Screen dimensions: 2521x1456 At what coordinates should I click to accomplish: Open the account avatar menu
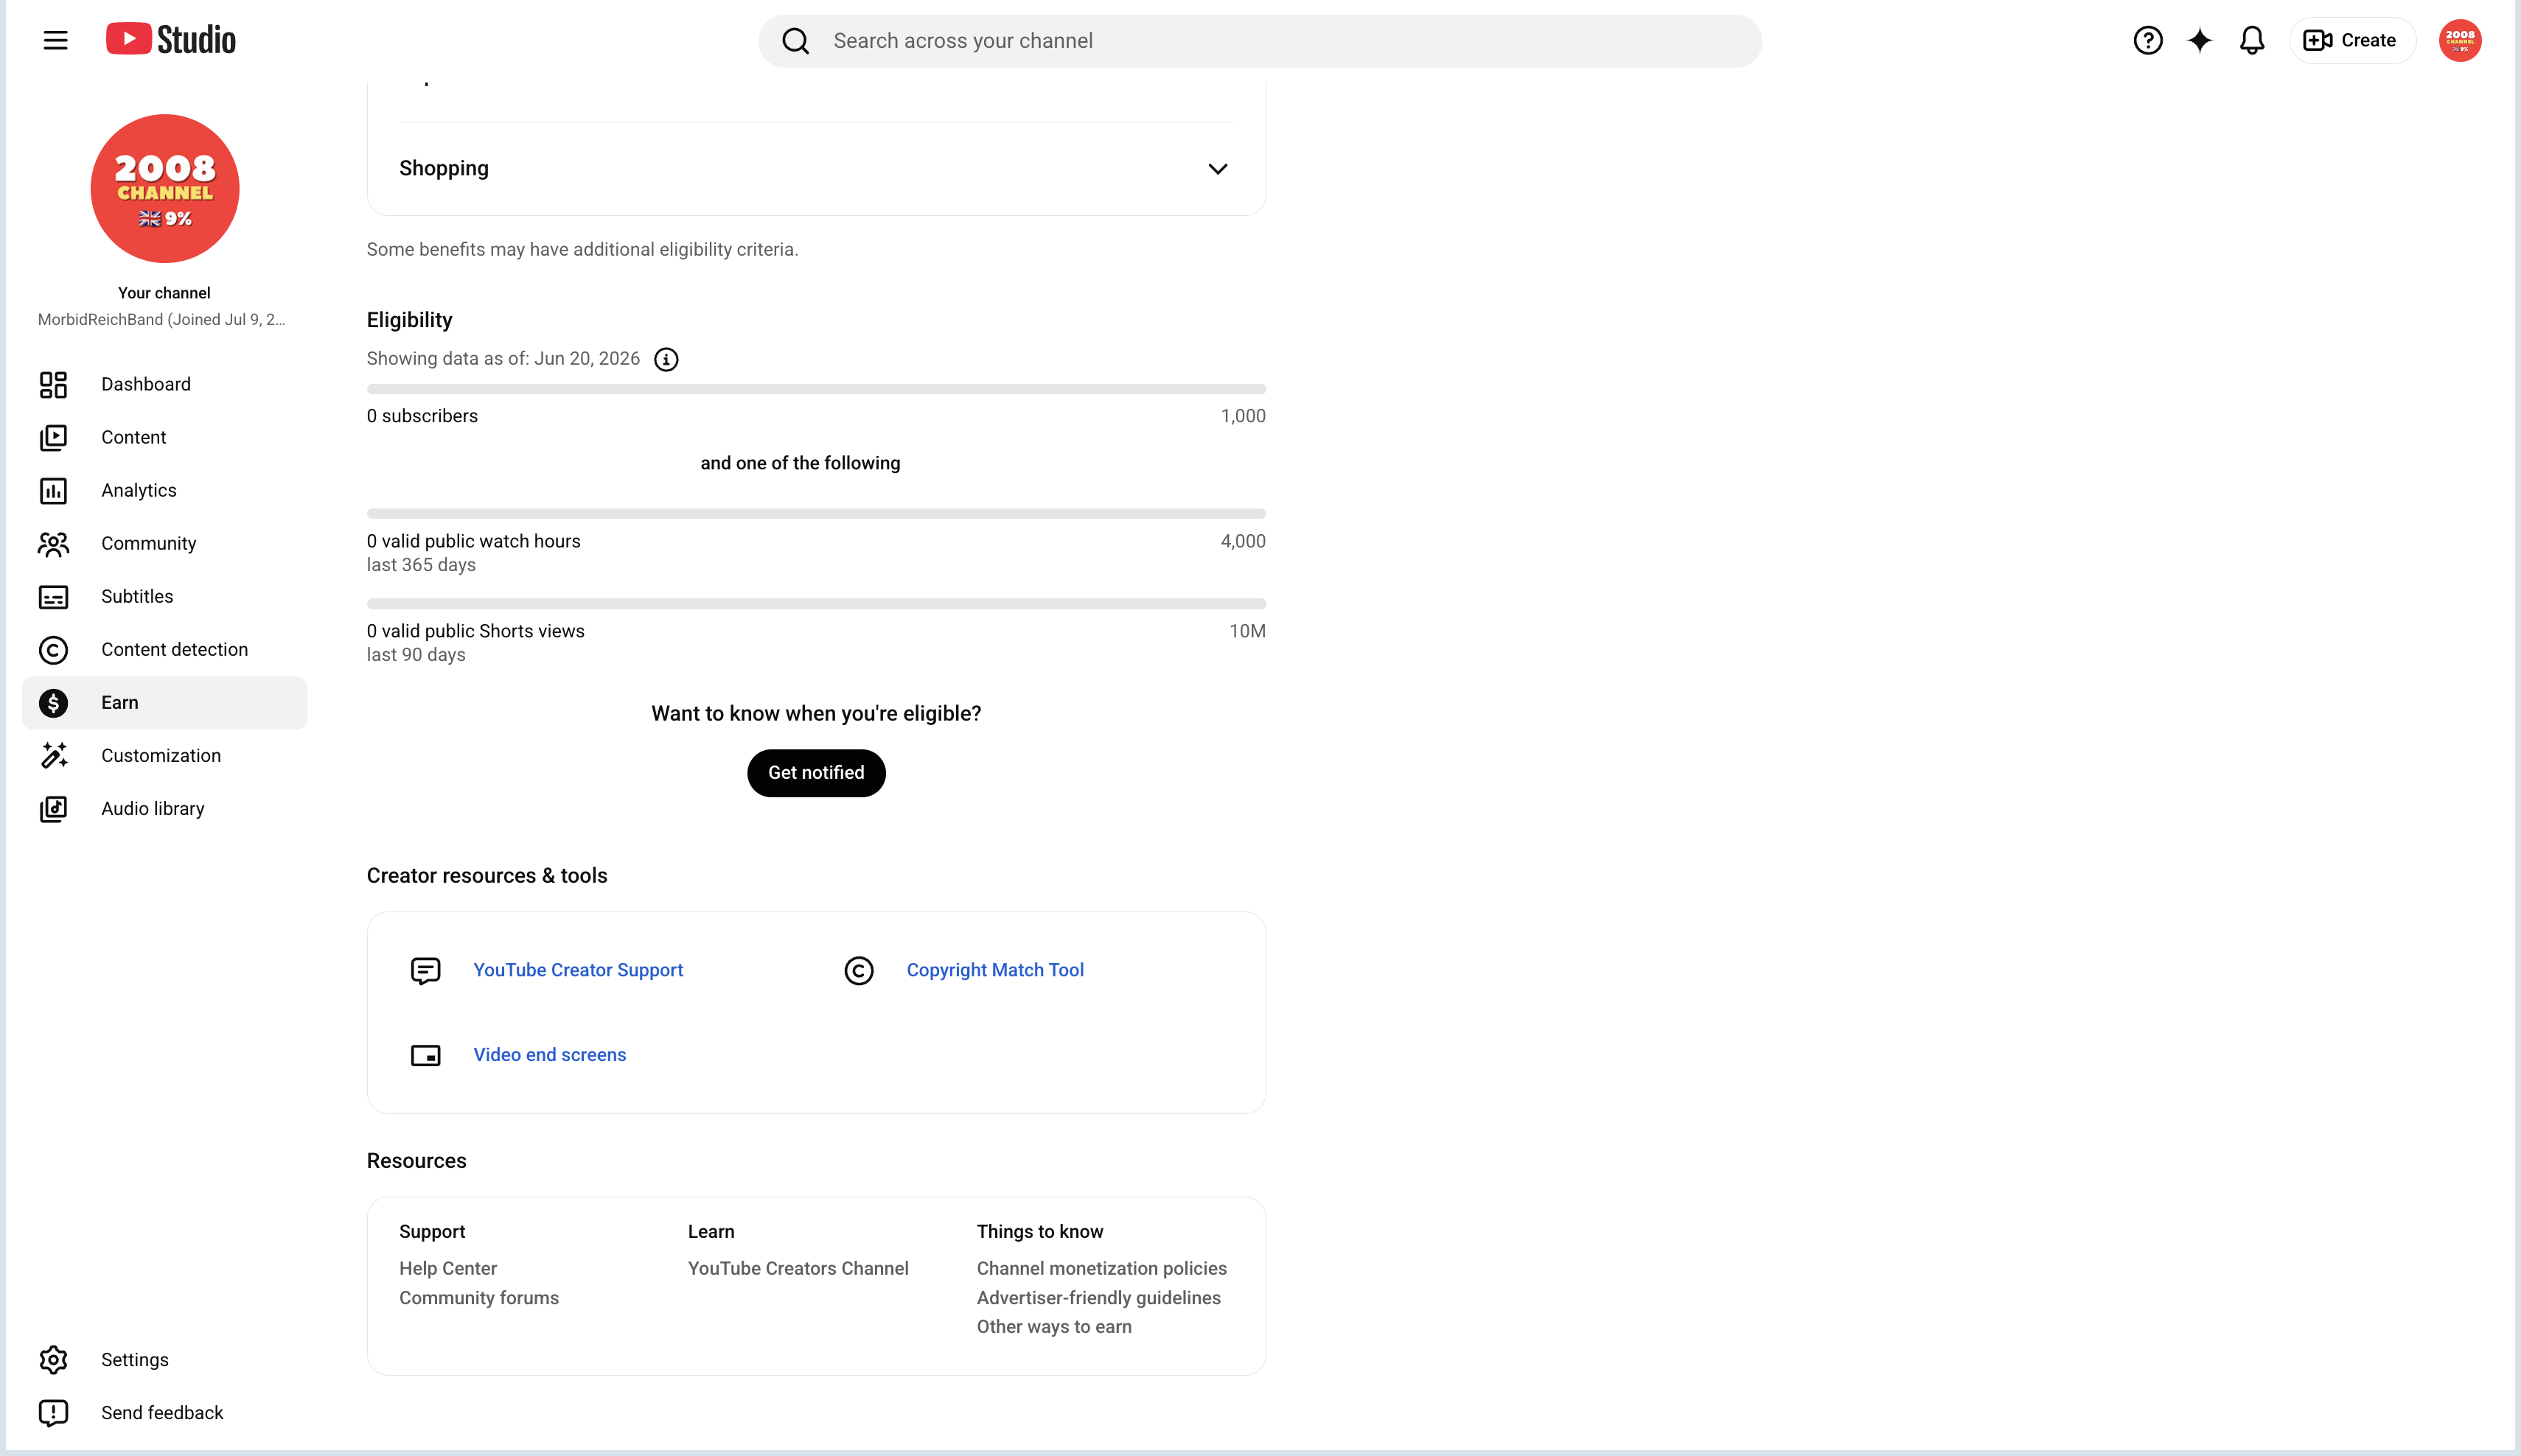pyautogui.click(x=2459, y=40)
